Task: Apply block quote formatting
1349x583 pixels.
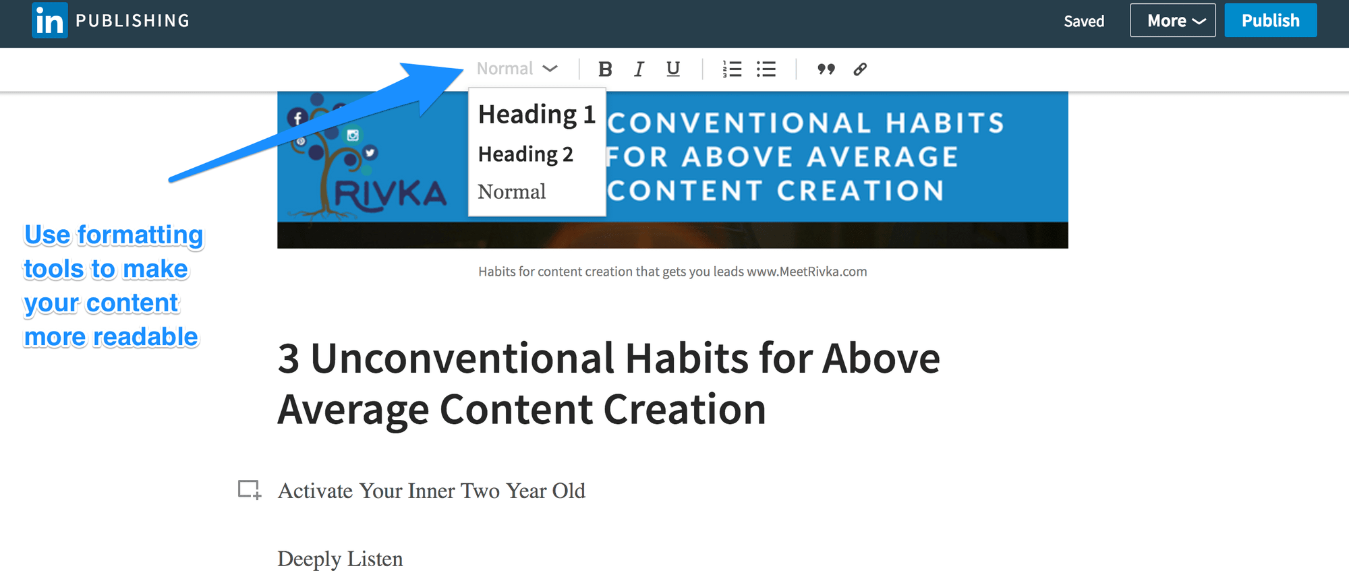Action: 826,69
